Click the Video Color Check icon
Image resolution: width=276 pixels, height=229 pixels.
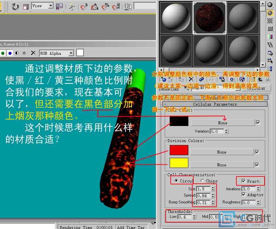[270, 37]
